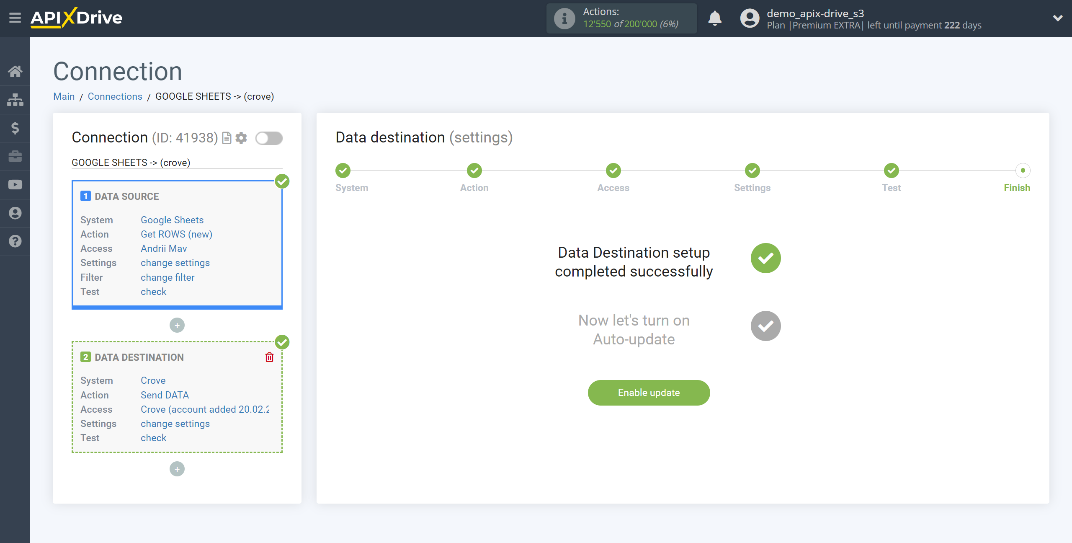The image size is (1072, 543).
Task: Click the DATA DESTINATION delete trash icon
Action: coord(269,357)
